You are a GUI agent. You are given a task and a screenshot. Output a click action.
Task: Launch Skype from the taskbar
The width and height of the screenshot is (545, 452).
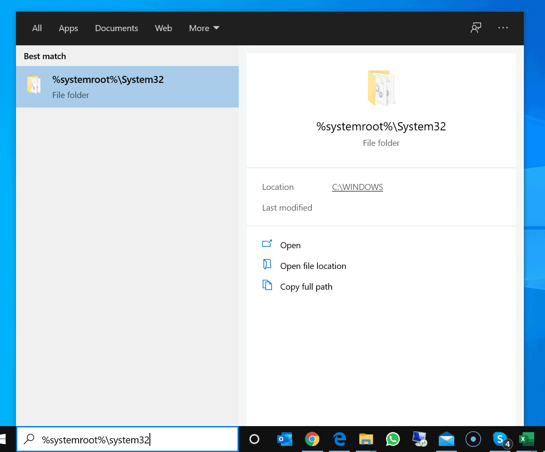500,439
